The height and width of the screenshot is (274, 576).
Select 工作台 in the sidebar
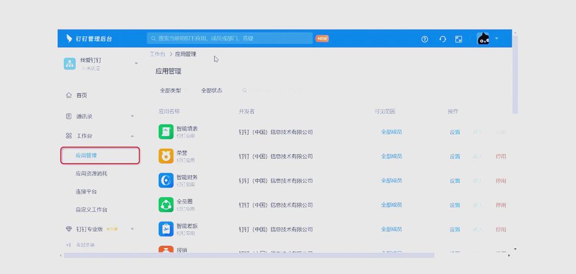pyautogui.click(x=84, y=136)
